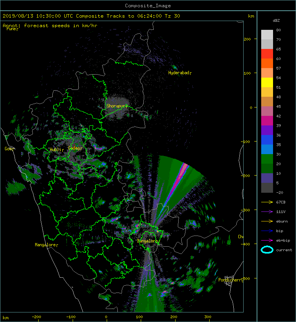Select the 'eburn' legend label
296x322 pixels.
pos(282,221)
